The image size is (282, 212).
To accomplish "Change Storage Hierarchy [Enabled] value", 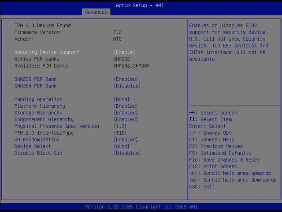I will tap(126, 113).
